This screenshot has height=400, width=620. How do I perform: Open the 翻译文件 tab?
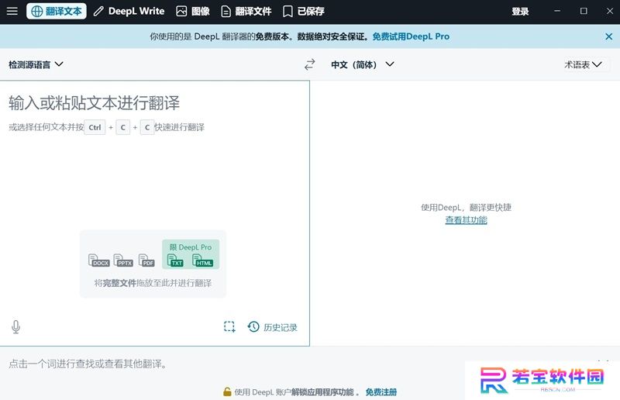click(246, 11)
